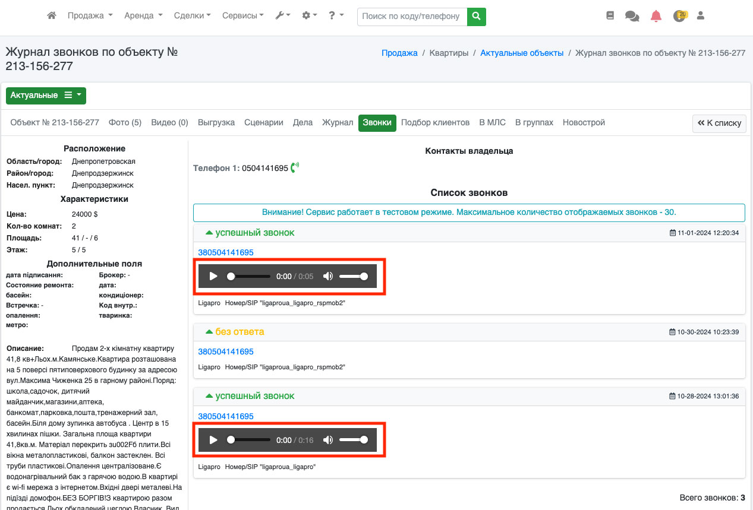753x510 pixels.
Task: Expand the Продажа dropdown menu
Action: (90, 16)
